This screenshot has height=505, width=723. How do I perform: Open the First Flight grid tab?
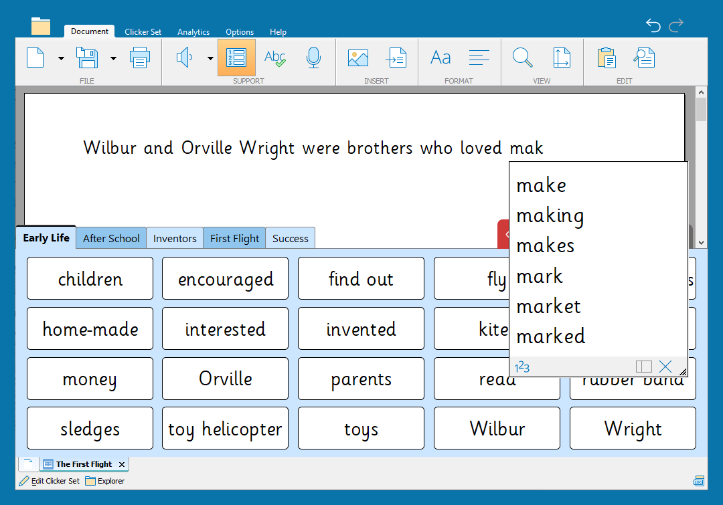234,238
